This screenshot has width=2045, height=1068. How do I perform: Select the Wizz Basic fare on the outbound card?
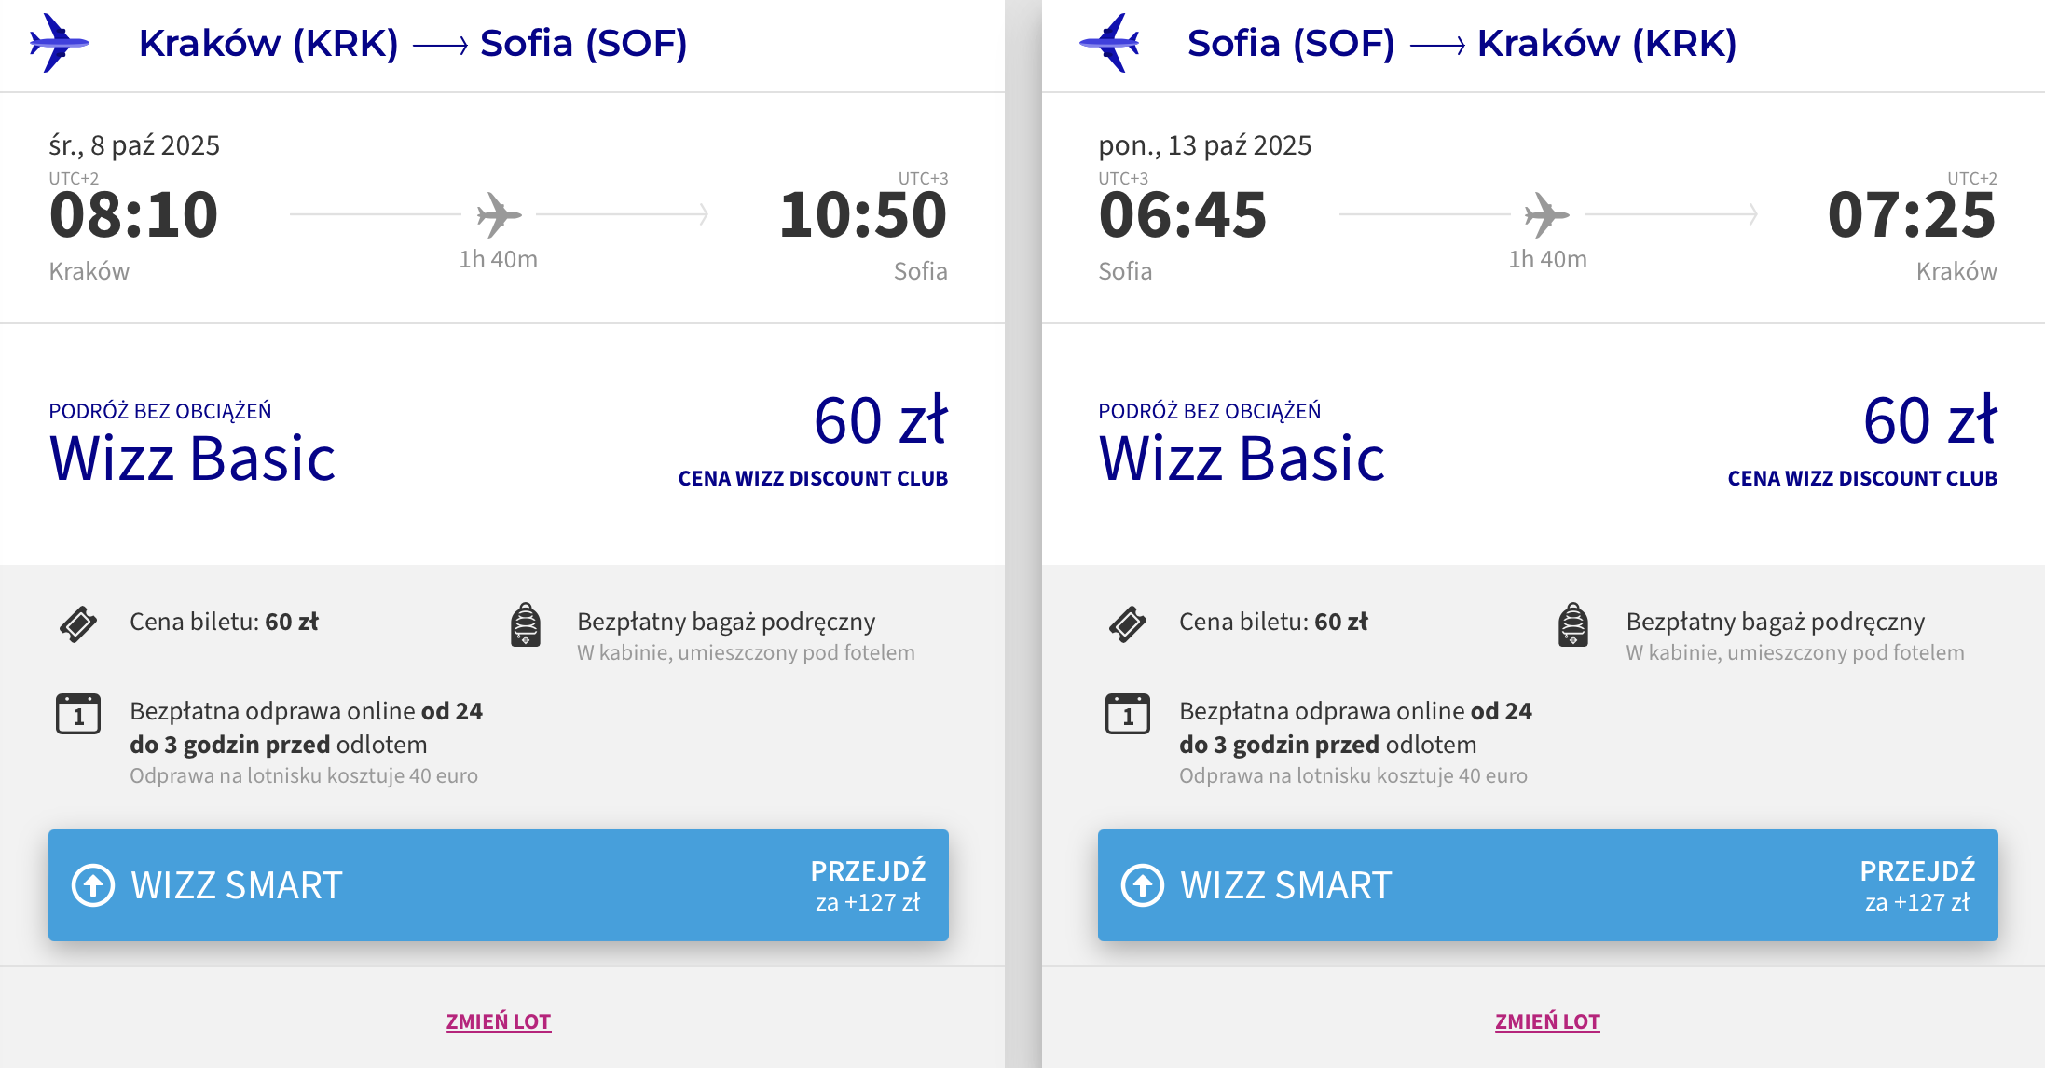pyautogui.click(x=192, y=459)
